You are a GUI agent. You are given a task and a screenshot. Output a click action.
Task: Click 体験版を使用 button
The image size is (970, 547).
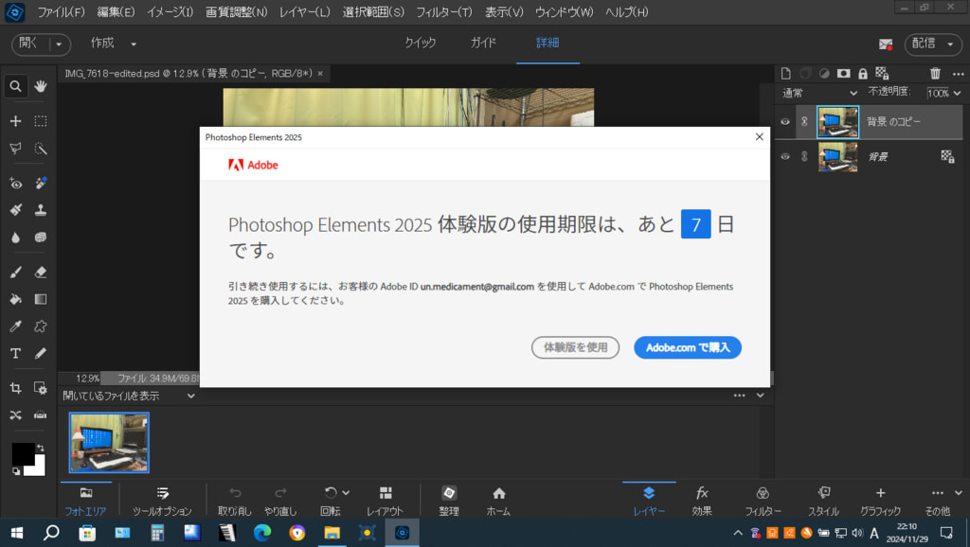(x=575, y=347)
